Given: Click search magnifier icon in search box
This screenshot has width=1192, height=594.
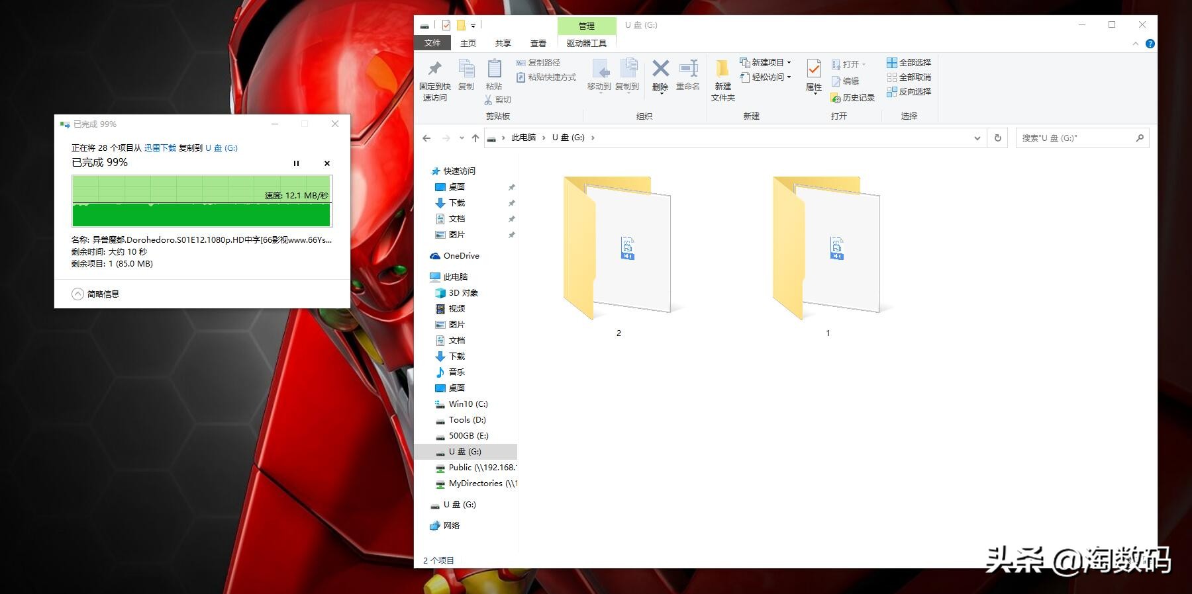Looking at the screenshot, I should pyautogui.click(x=1140, y=138).
